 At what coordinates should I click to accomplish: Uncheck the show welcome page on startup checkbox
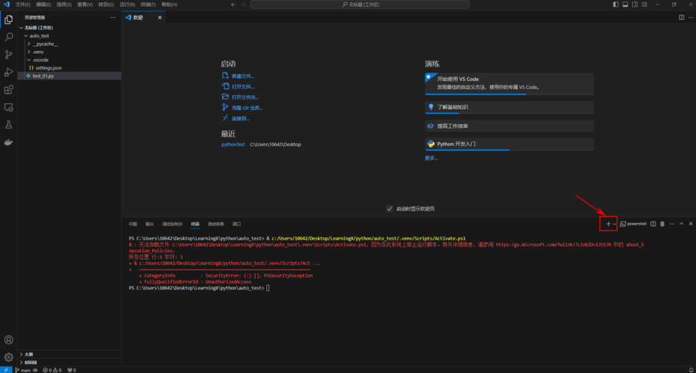coord(389,209)
